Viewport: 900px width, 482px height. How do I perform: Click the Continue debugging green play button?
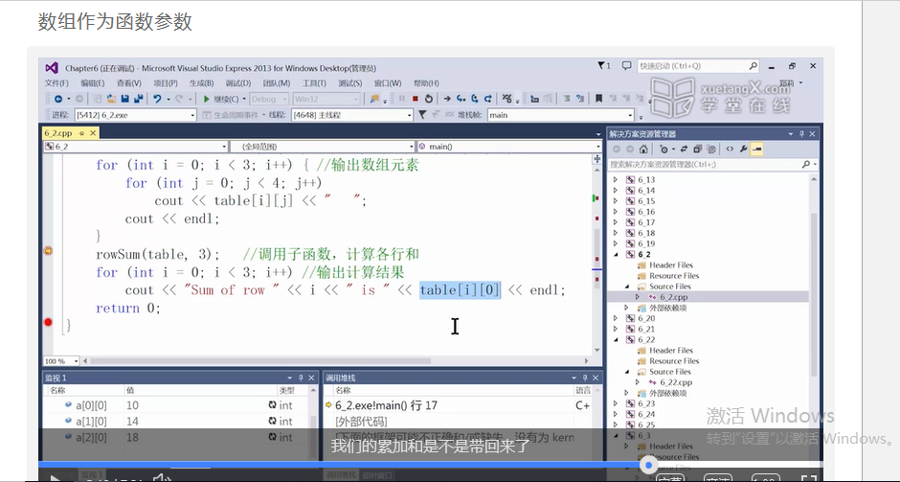[207, 99]
